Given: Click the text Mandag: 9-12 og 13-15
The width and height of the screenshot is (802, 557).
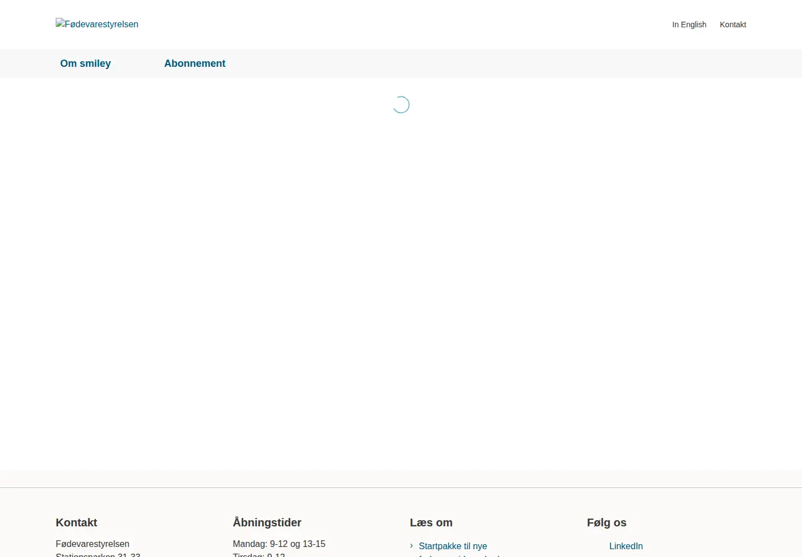Looking at the screenshot, I should (x=279, y=544).
